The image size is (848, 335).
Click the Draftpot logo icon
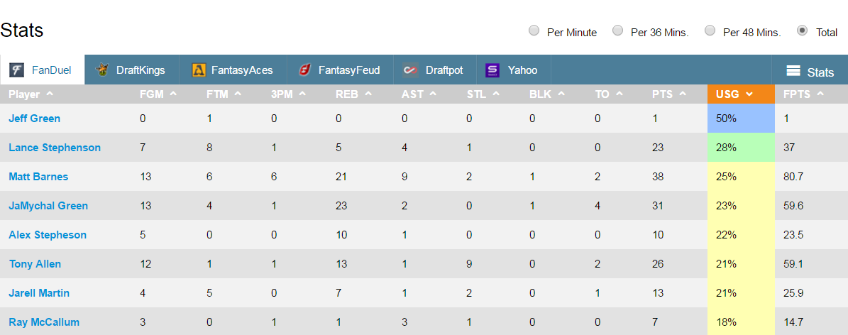coord(410,70)
